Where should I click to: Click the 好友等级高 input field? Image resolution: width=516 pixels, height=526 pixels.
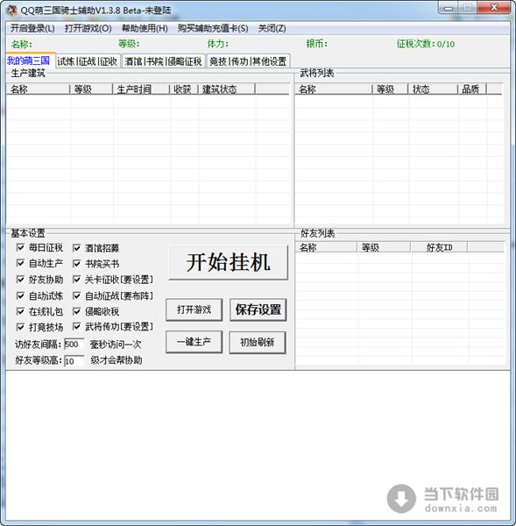[x=74, y=361]
